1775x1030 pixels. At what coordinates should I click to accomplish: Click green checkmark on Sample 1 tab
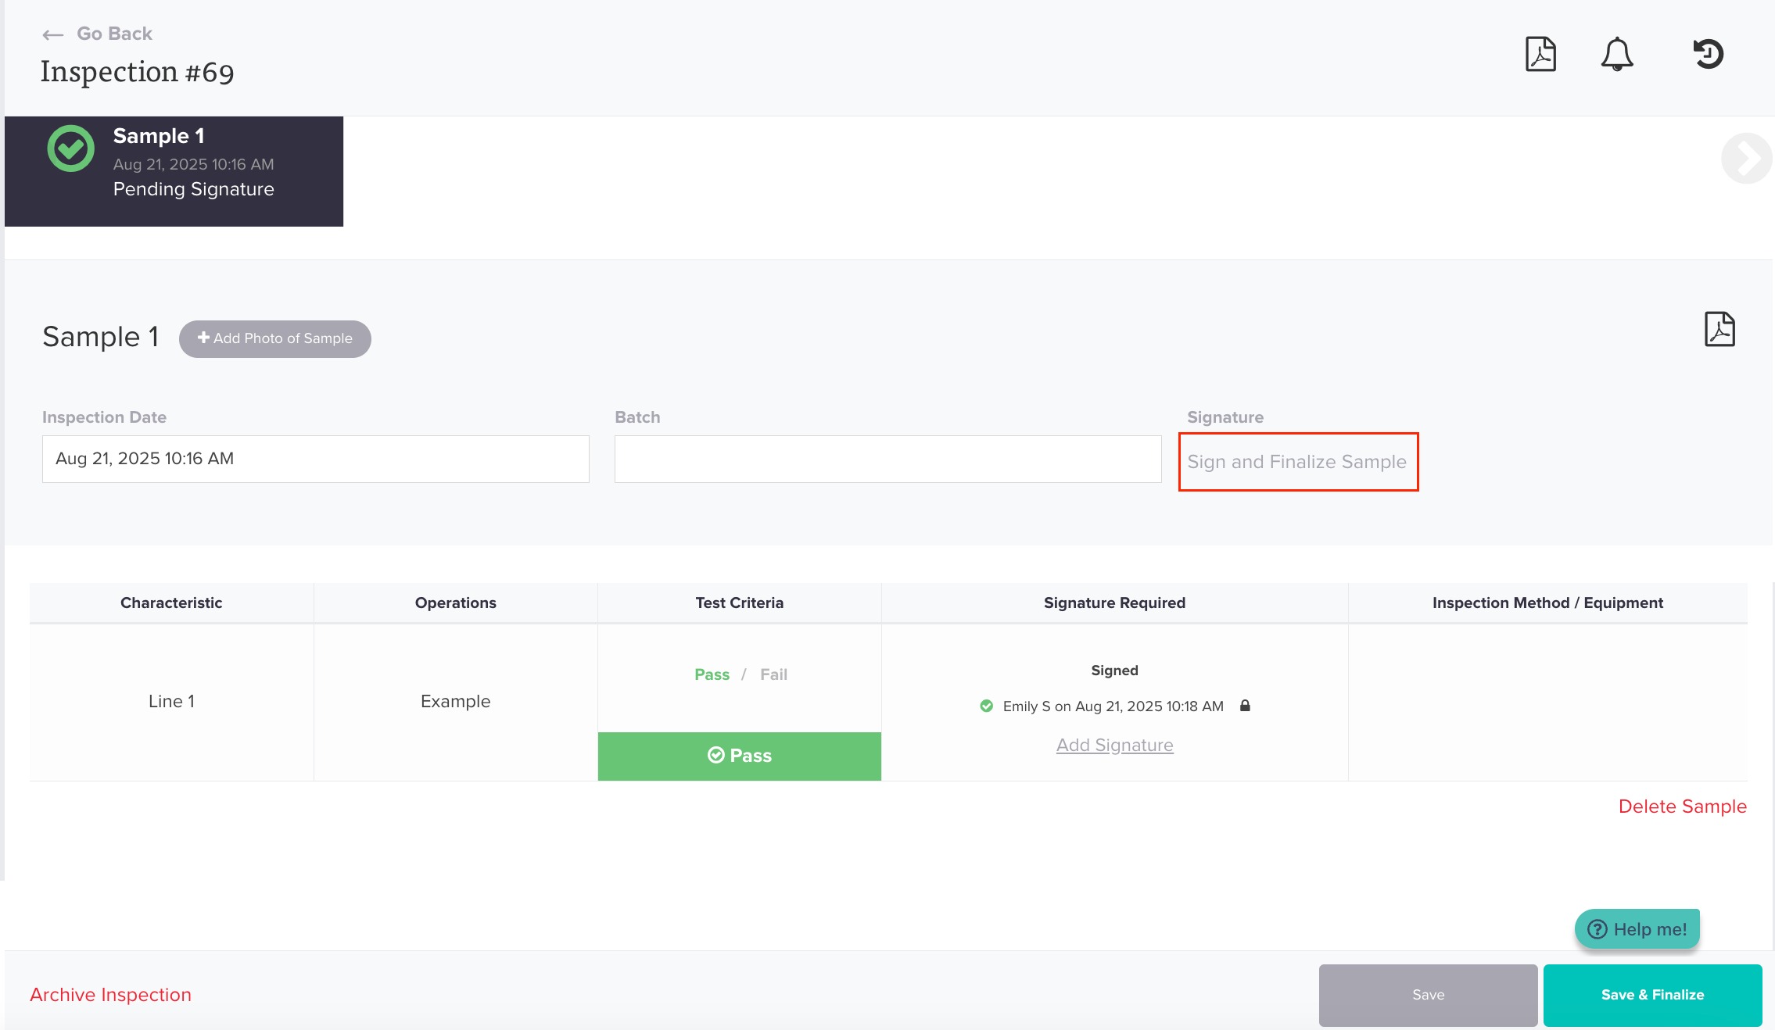[70, 148]
